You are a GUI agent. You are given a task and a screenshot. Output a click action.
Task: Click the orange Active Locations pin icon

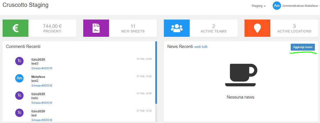pyautogui.click(x=257, y=28)
